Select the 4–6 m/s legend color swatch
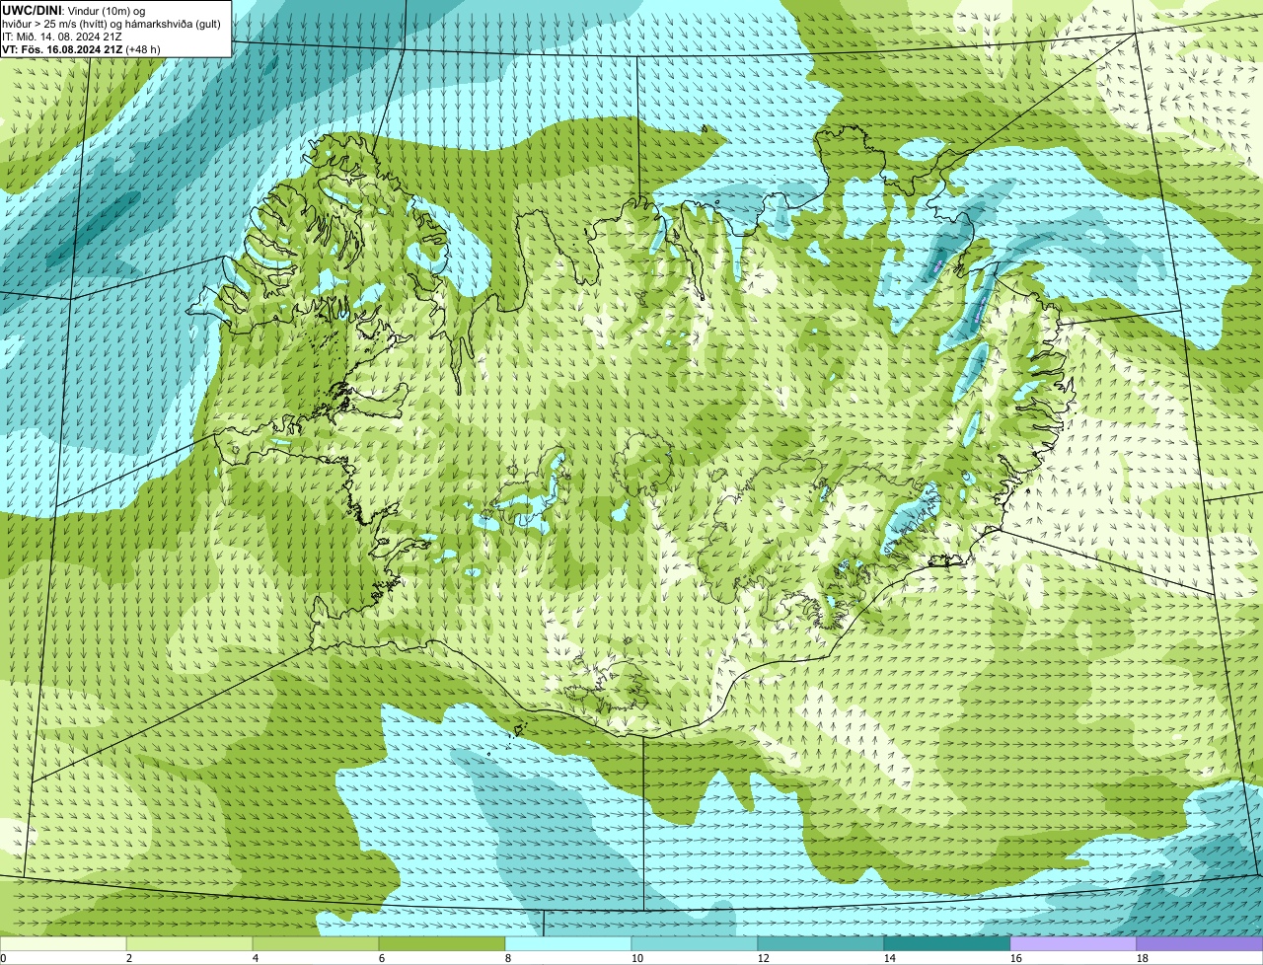 tap(316, 943)
